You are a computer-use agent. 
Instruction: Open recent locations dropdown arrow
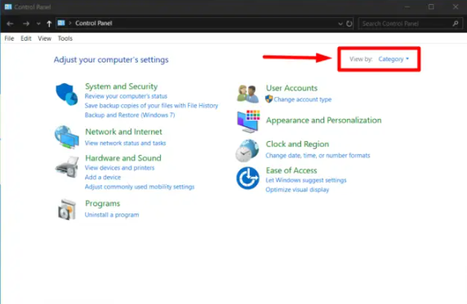pos(38,24)
